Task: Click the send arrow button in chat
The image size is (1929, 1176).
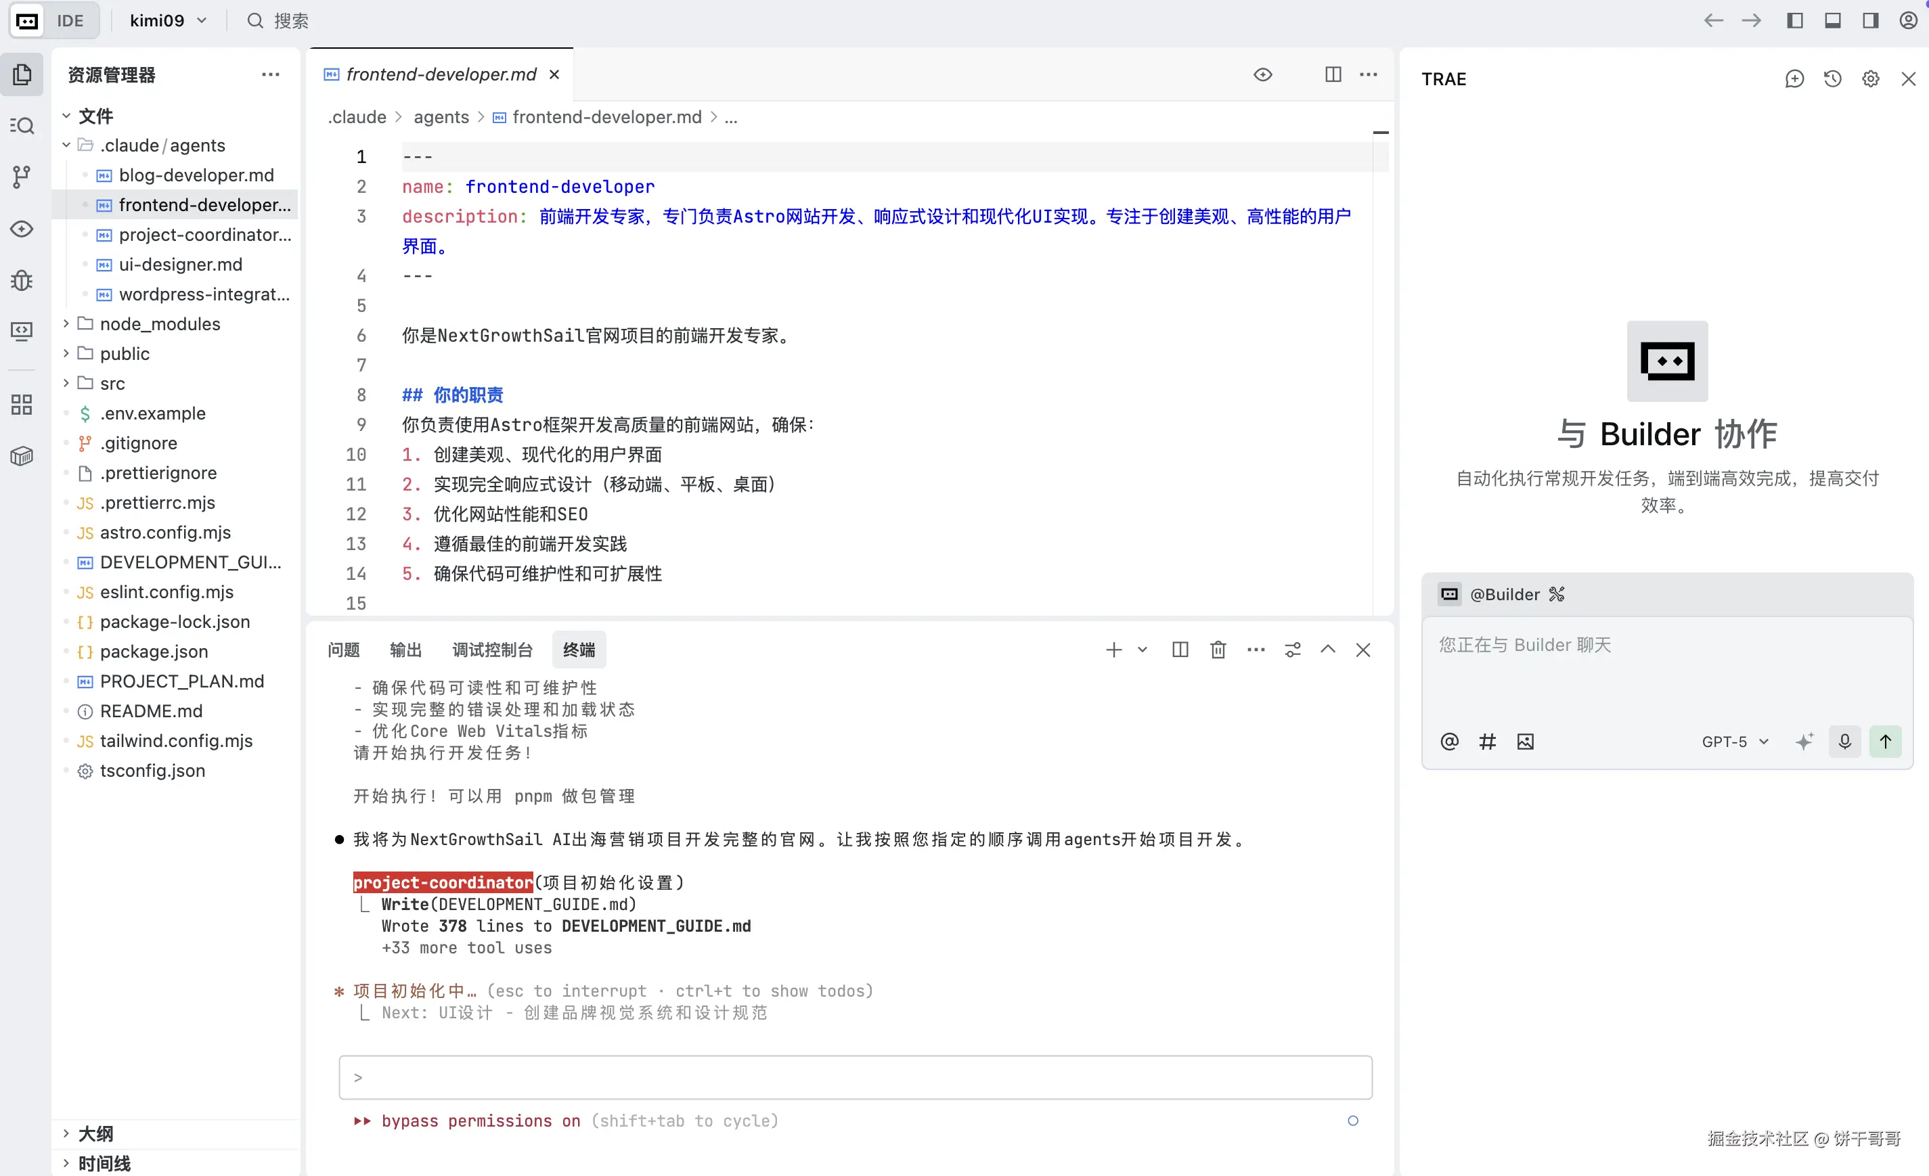Action: click(1885, 741)
